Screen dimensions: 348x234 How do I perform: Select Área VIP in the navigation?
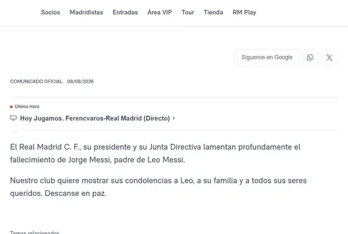[x=160, y=12]
